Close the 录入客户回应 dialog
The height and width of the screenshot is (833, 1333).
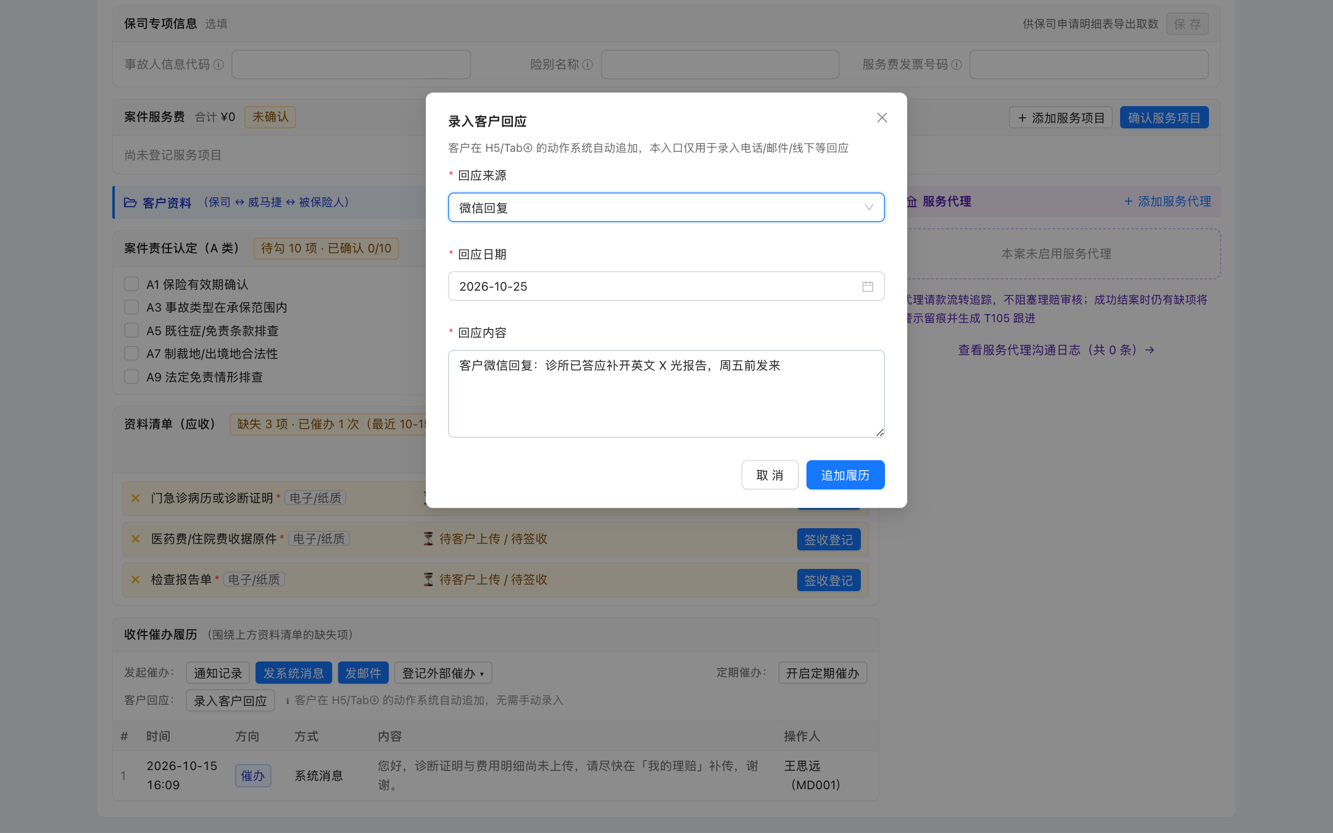pos(882,118)
